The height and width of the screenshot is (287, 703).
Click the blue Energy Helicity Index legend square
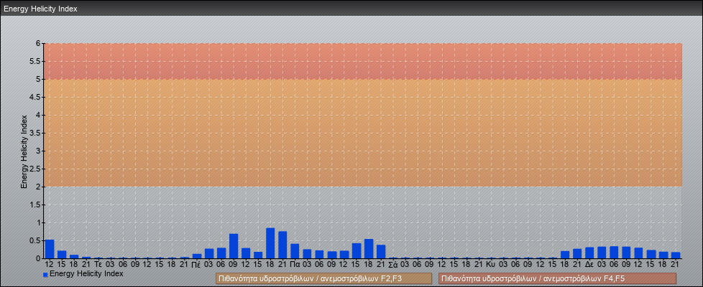46,274
